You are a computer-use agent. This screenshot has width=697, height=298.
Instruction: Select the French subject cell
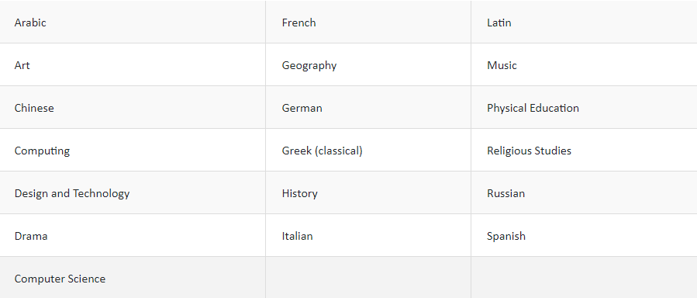[x=368, y=22]
